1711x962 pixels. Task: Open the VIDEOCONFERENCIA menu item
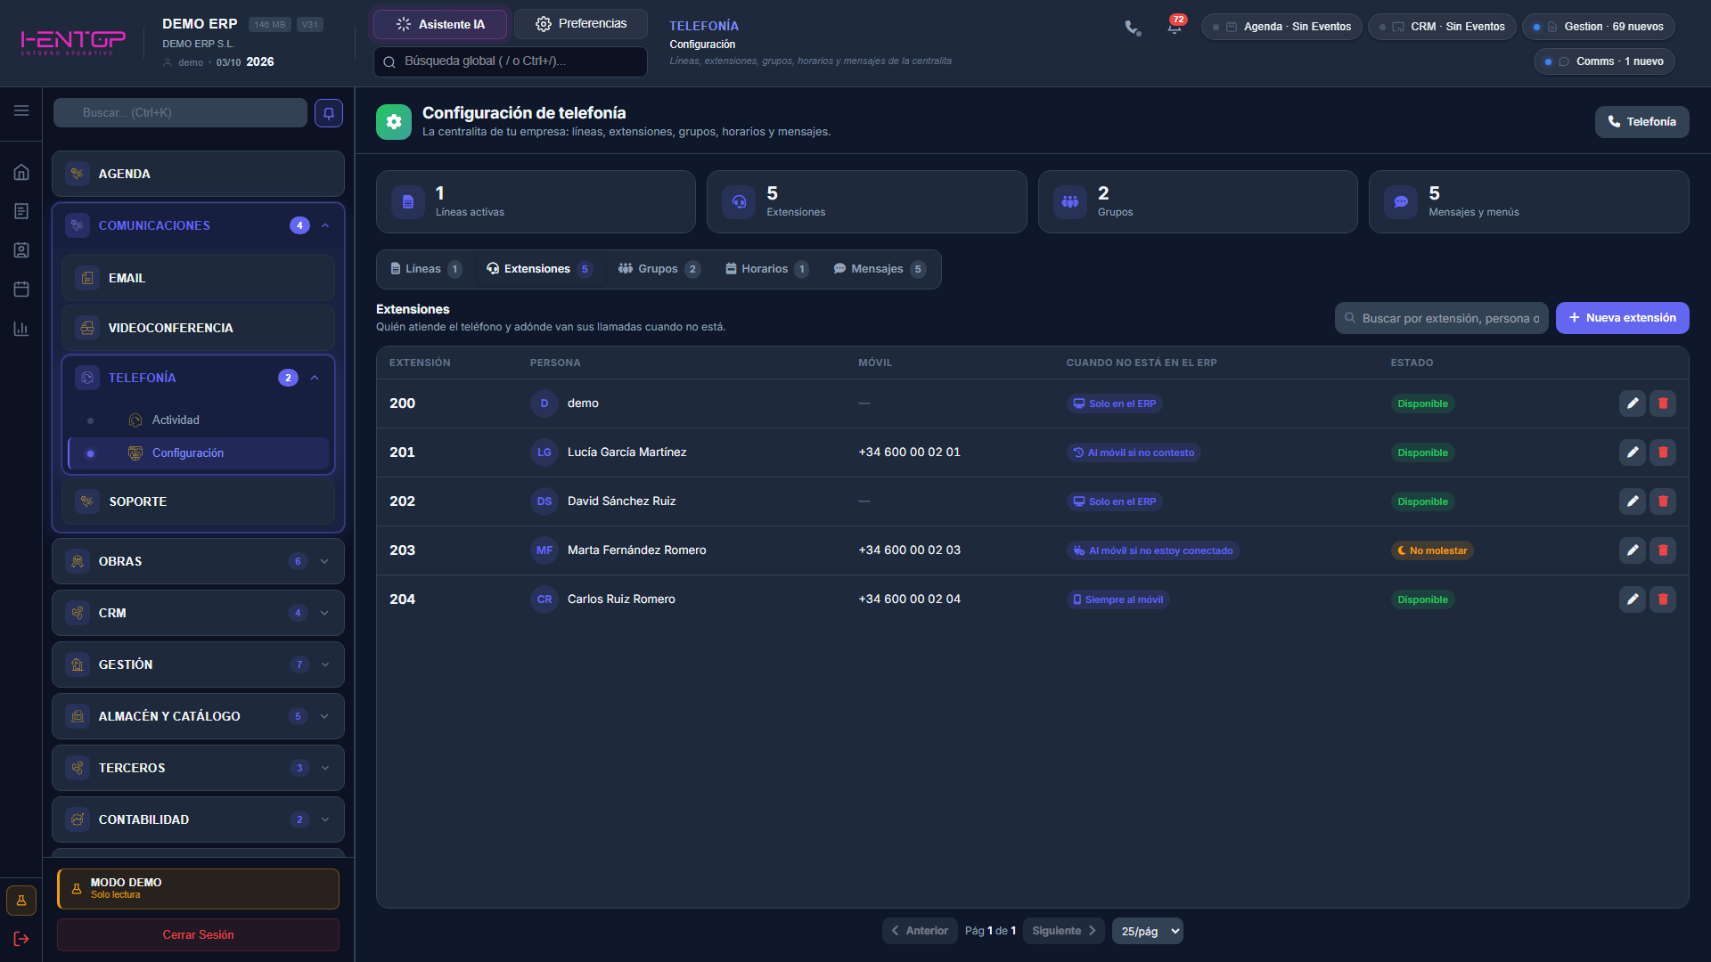198,328
